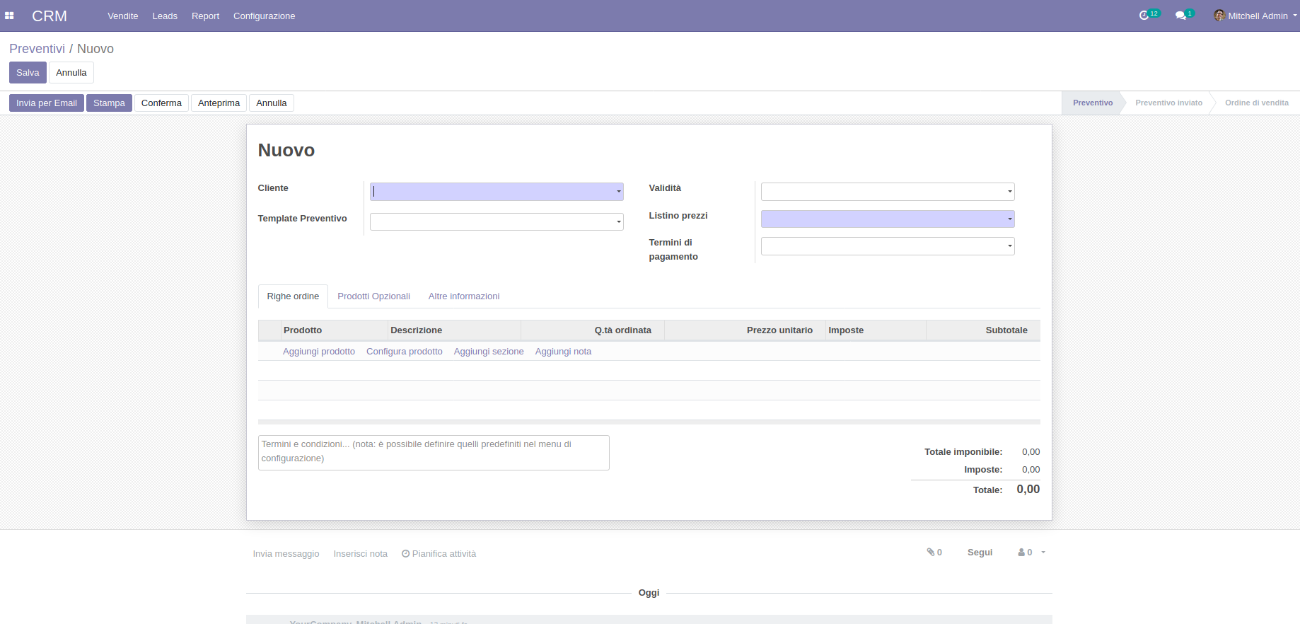Open the activities clock icon
This screenshot has width=1300, height=624.
coord(1144,16)
